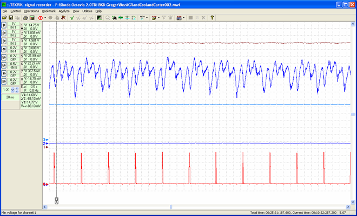The image size is (357, 216).
Task: Click the colored channels layout icon
Action: click(179, 18)
